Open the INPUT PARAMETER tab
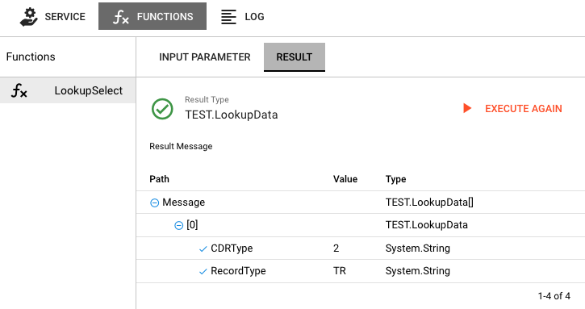This screenshot has width=585, height=309. (x=204, y=57)
